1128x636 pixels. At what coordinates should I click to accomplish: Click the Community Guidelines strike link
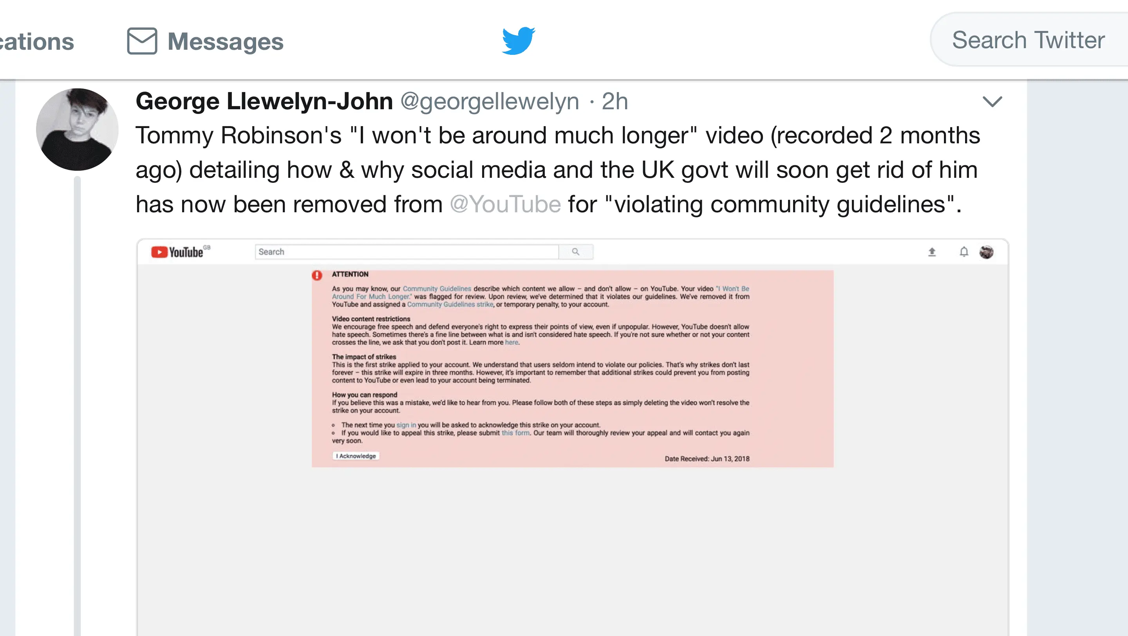450,305
